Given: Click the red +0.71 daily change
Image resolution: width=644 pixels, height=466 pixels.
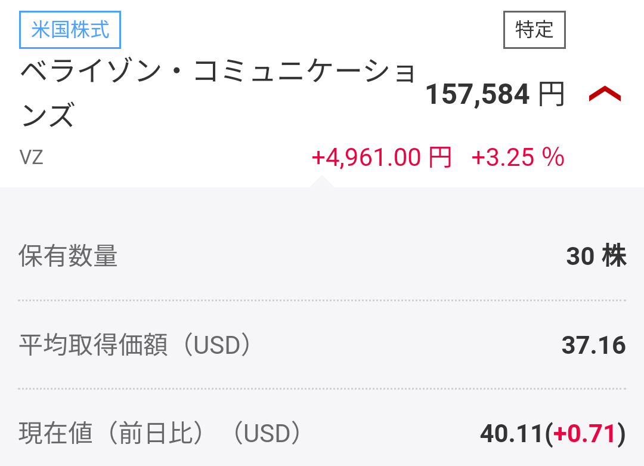Looking at the screenshot, I should [x=585, y=434].
